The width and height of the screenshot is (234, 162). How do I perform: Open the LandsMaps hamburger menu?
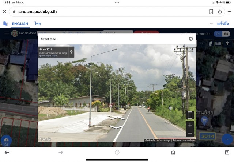(7, 33)
